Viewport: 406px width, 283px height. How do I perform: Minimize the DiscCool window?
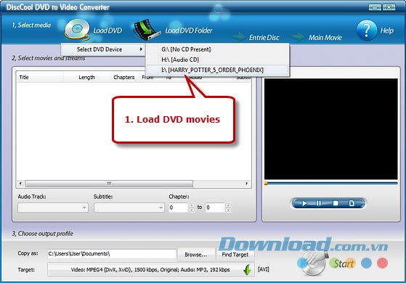[375, 7]
